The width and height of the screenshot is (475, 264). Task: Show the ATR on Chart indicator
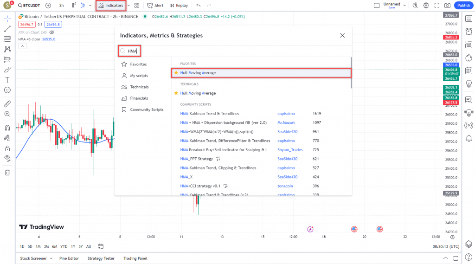click(52, 32)
